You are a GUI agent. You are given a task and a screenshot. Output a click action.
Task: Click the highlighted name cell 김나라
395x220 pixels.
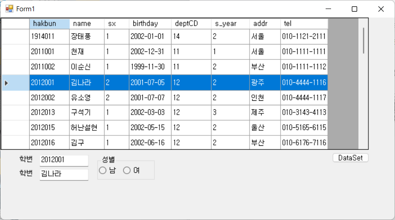pyautogui.click(x=87, y=83)
